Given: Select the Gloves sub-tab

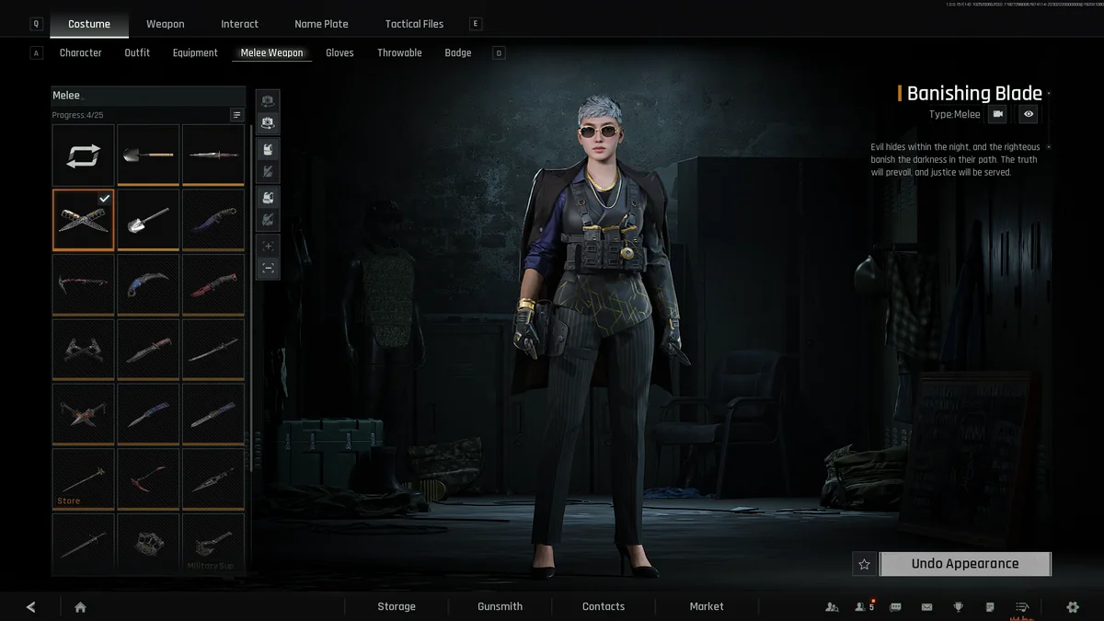Looking at the screenshot, I should [339, 52].
